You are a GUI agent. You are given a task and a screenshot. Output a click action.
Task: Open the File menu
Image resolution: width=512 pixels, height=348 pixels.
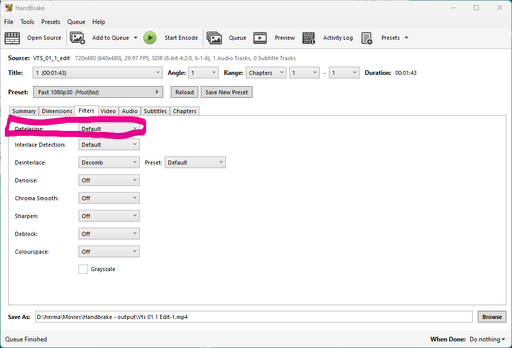tap(9, 22)
